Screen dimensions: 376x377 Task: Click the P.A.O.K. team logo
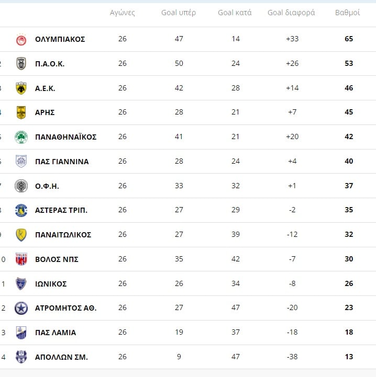[21, 64]
